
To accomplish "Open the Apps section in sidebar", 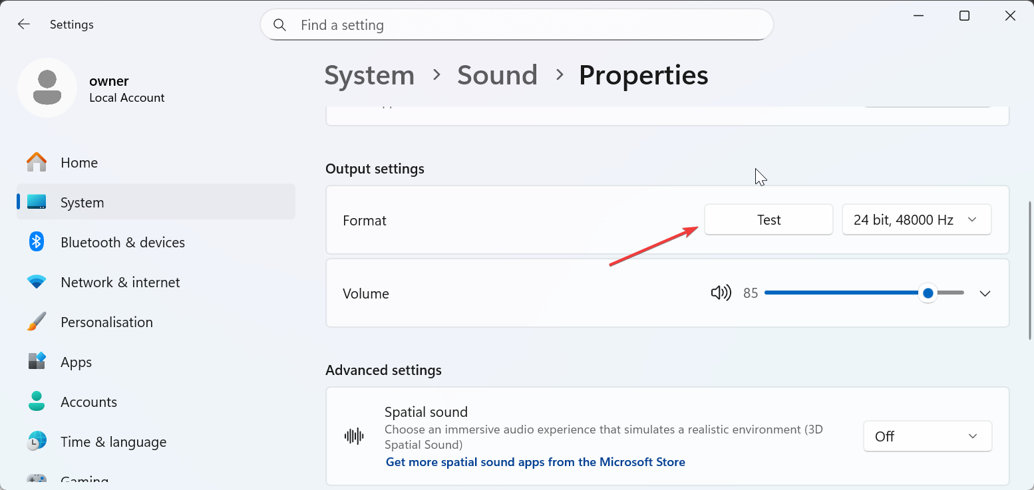I will [76, 362].
